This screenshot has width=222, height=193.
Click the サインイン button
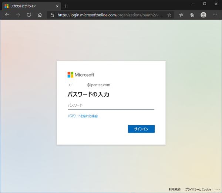[141, 129]
